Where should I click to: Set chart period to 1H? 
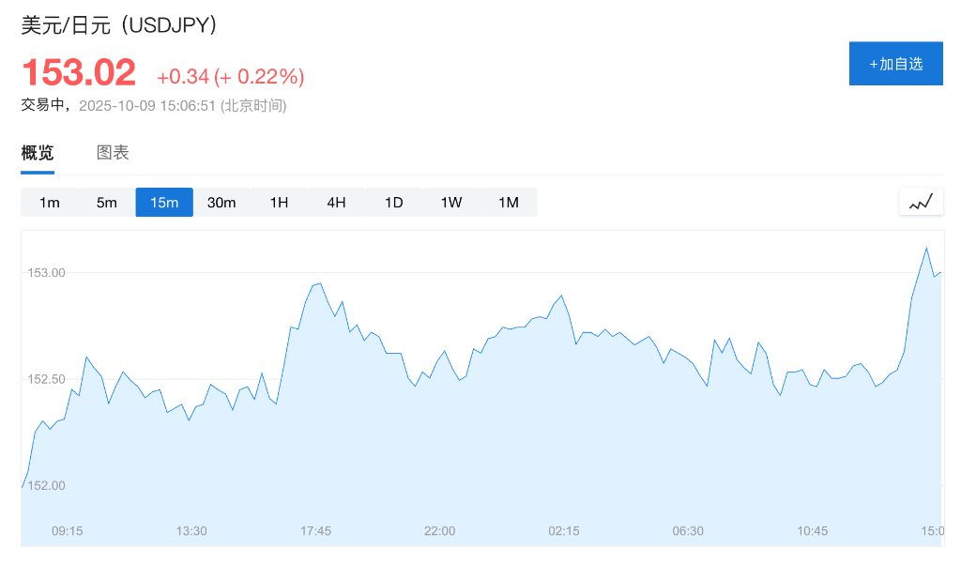tap(279, 203)
